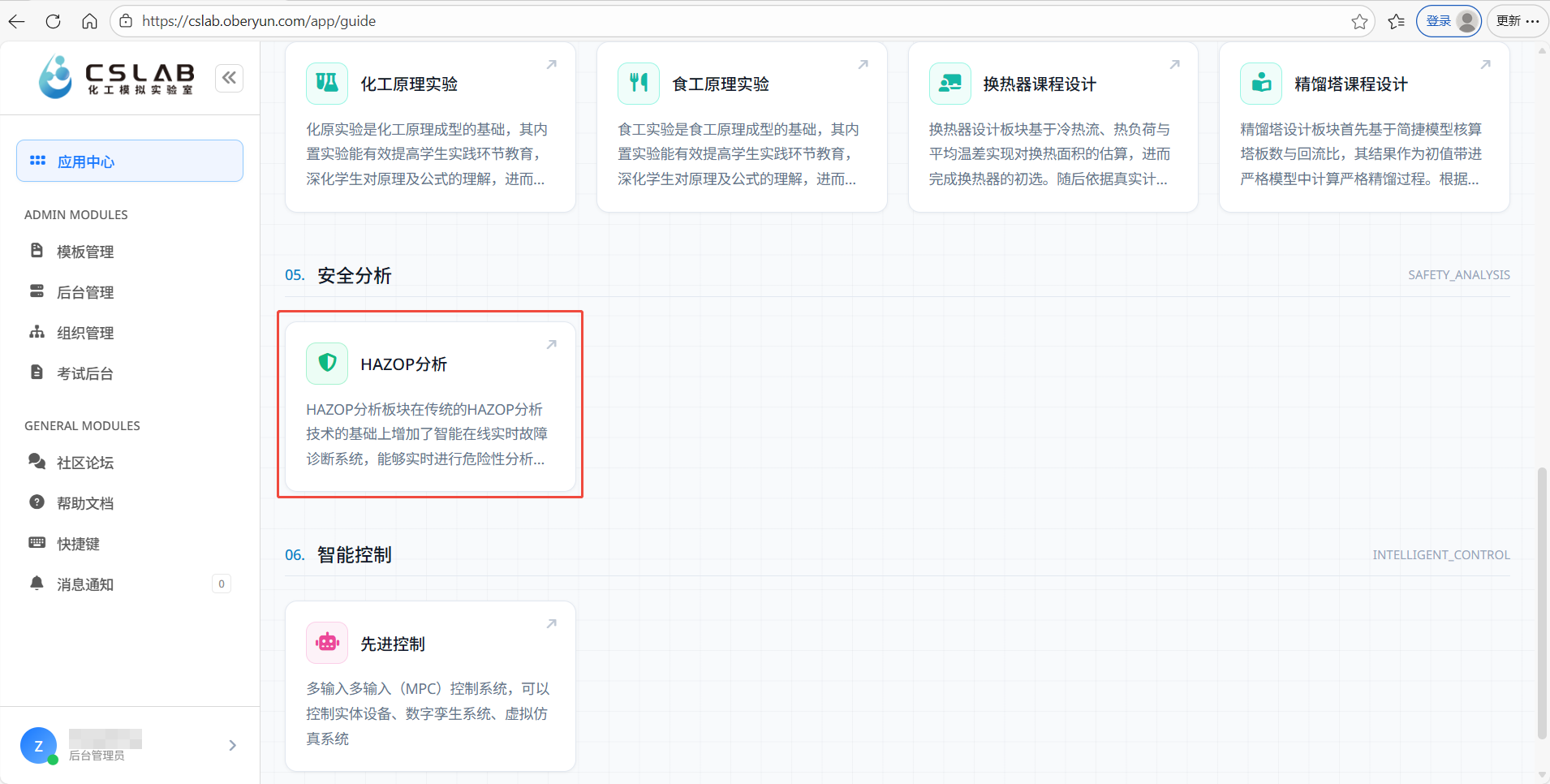Click the 化工原理实验 flask icon
This screenshot has width=1550, height=784.
(327, 83)
